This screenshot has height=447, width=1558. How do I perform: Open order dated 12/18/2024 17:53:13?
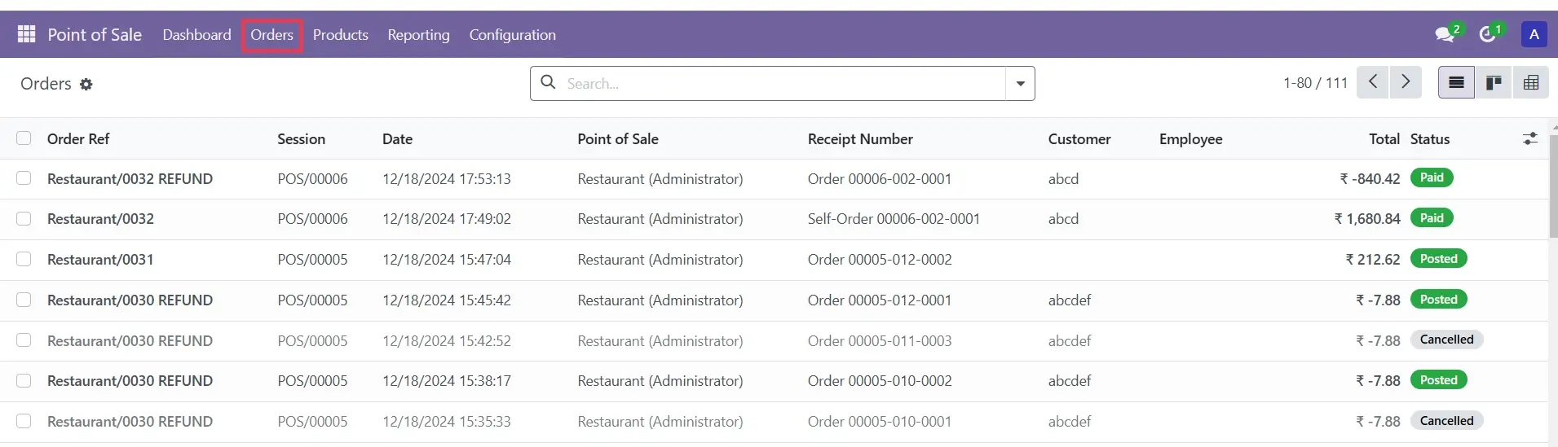tap(446, 179)
